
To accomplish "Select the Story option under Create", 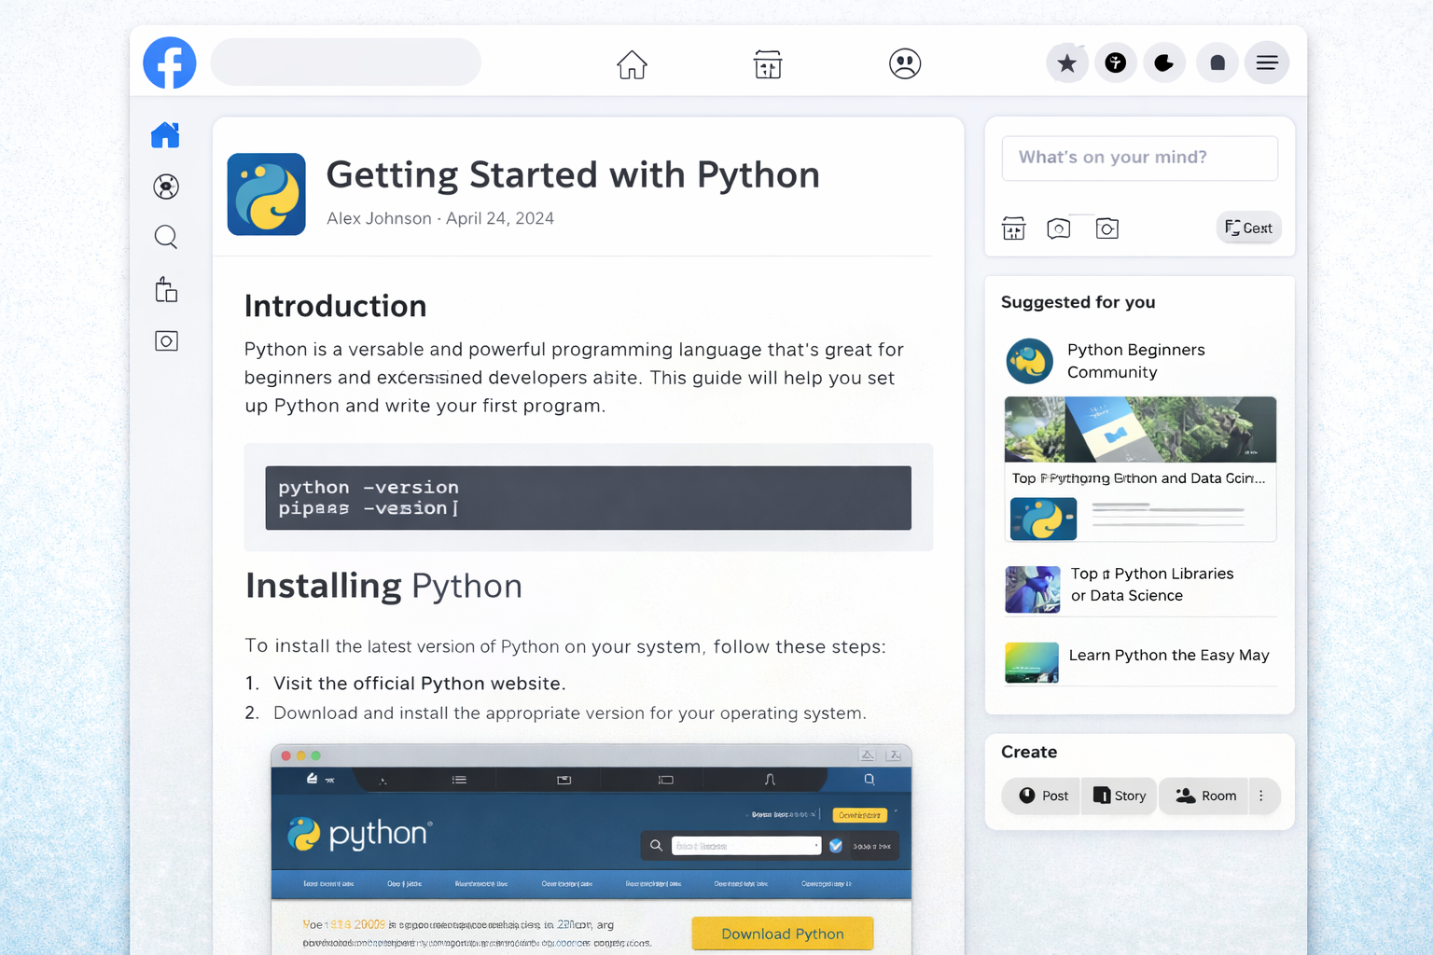I will click(1119, 796).
